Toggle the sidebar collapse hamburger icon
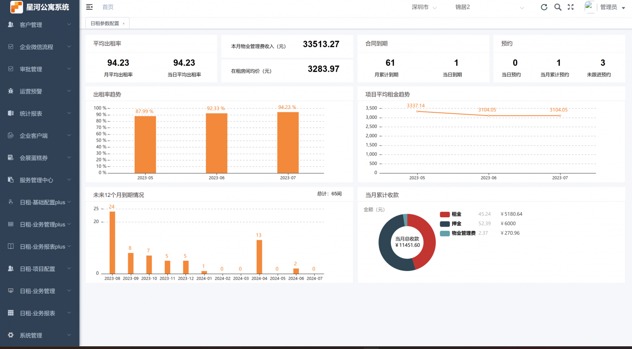Image resolution: width=632 pixels, height=349 pixels. [x=90, y=7]
